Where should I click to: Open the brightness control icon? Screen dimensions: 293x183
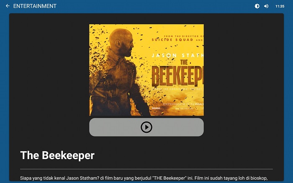(x=257, y=6)
